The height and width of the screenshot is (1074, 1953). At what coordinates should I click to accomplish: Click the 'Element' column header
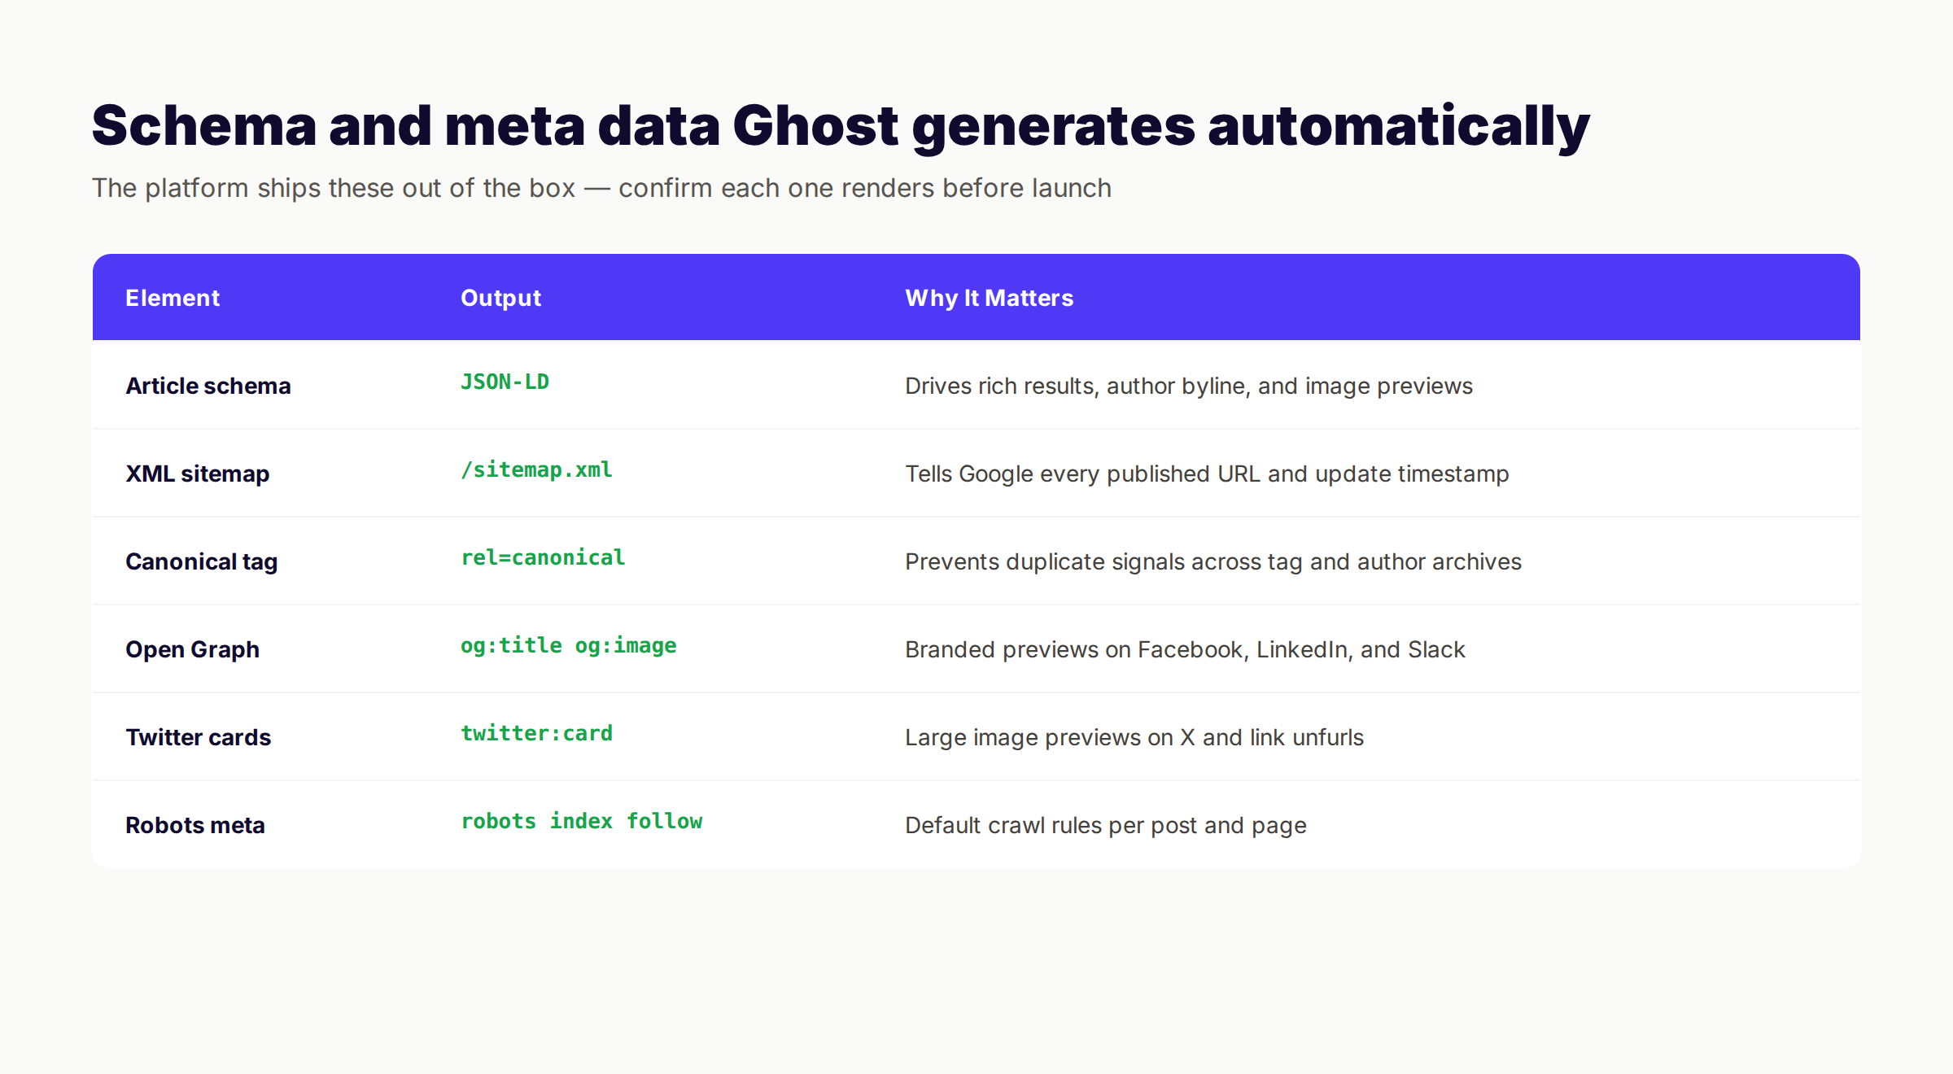click(x=173, y=298)
